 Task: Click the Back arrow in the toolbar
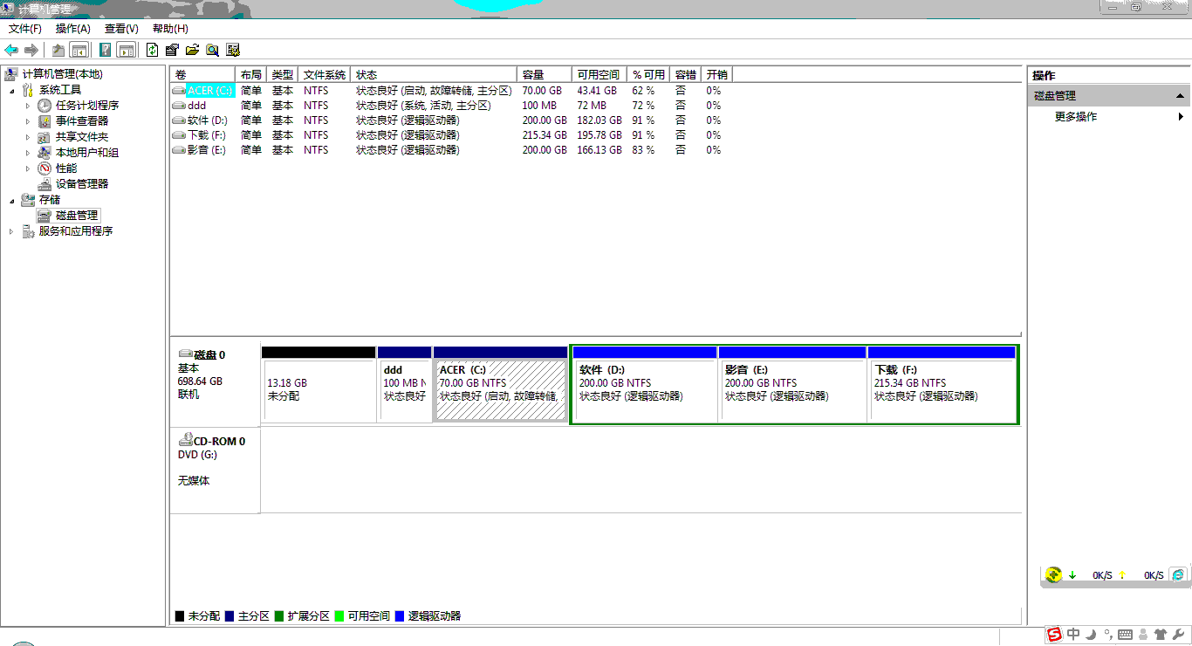point(11,51)
